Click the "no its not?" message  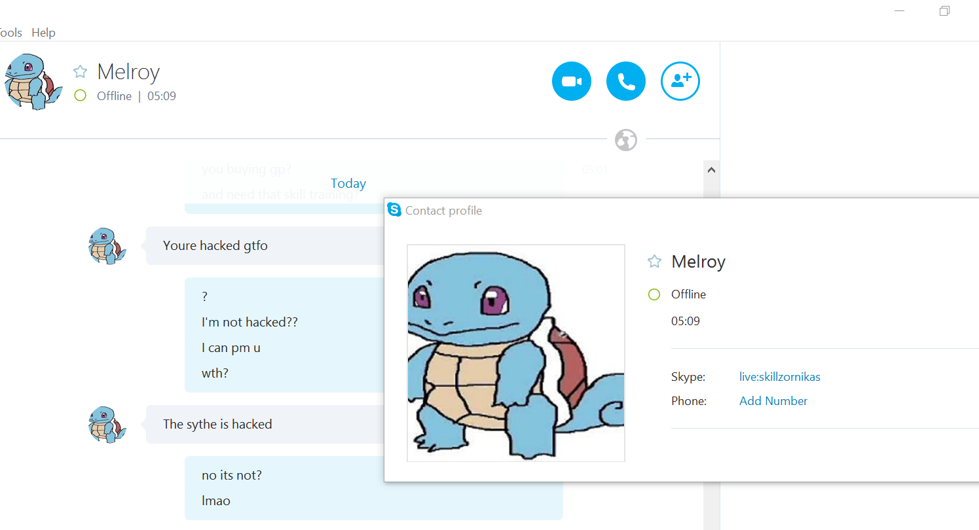232,475
